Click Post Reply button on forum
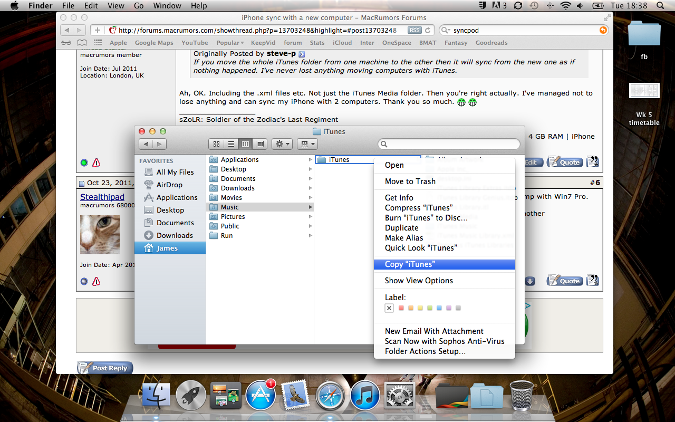Screen dimensions: 675x422 click(x=105, y=368)
